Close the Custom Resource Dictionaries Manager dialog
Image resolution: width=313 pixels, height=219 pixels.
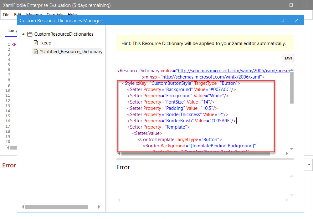point(297,20)
